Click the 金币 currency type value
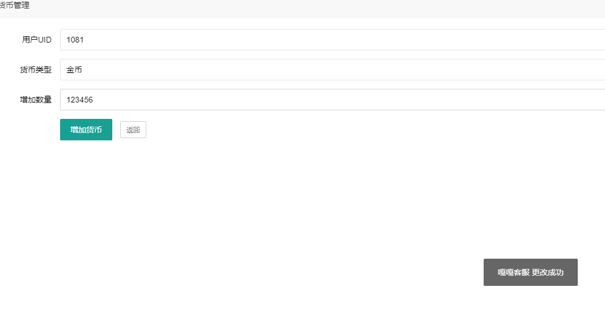Screen dimensions: 605x317 [74, 70]
